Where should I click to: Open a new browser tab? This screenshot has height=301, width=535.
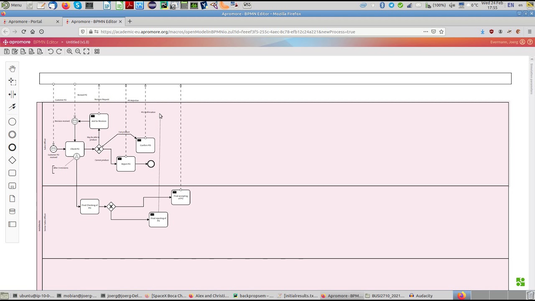click(130, 21)
